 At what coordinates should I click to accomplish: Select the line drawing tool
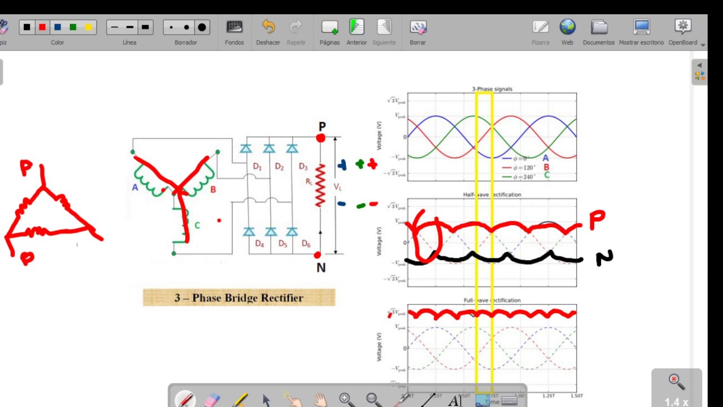[x=428, y=400]
